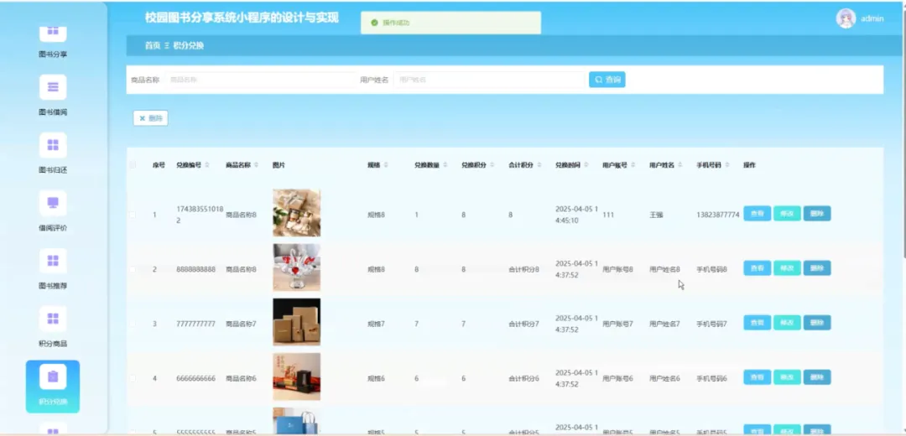The image size is (906, 436).
Task: Sort by 手机号码 column arrows
Action: coord(726,165)
